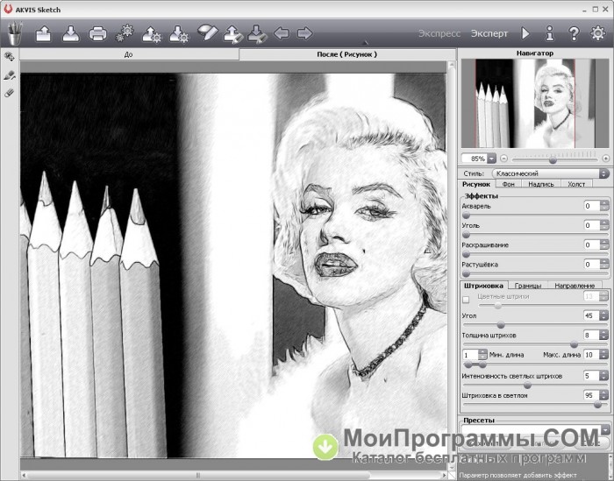
Task: Redo with the right arrow icon
Action: click(304, 33)
